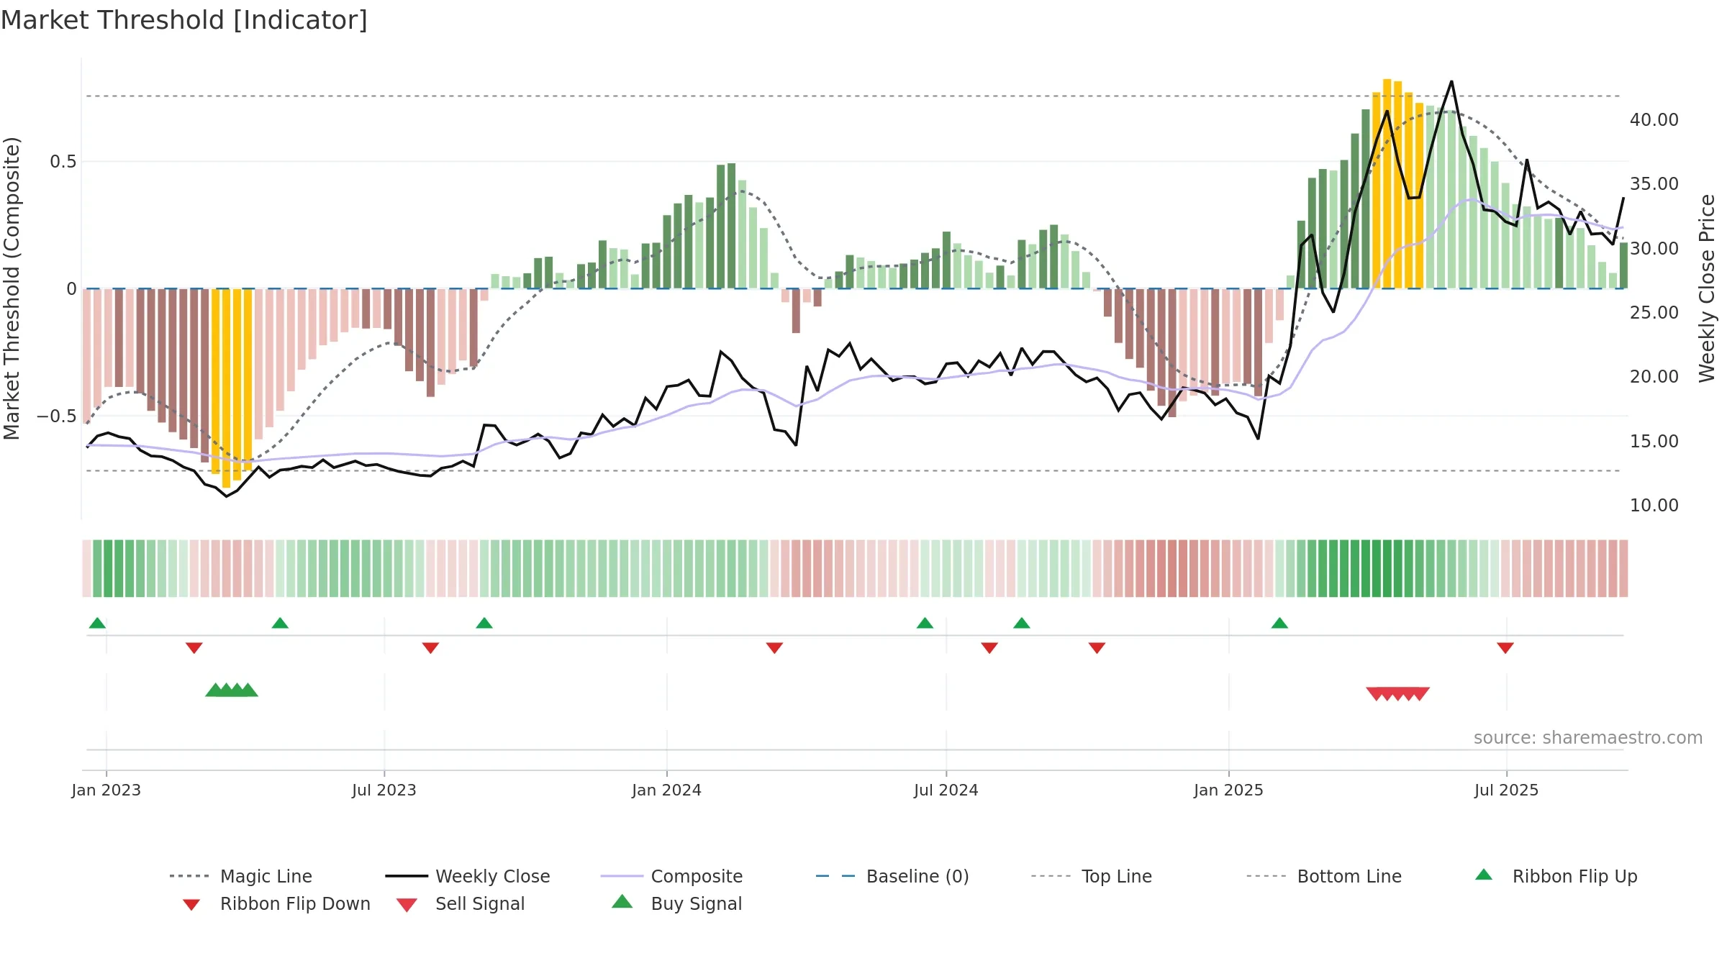Toggle the Sell Signal legend entry

(x=461, y=903)
